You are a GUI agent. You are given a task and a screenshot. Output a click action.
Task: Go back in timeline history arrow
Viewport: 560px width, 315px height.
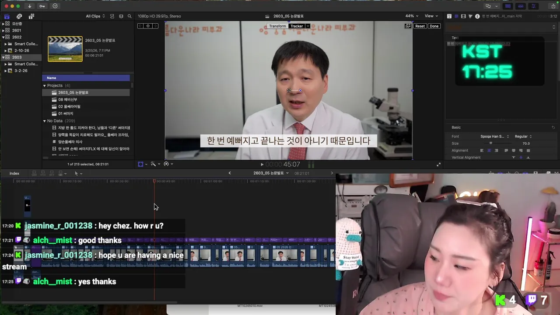(x=230, y=173)
